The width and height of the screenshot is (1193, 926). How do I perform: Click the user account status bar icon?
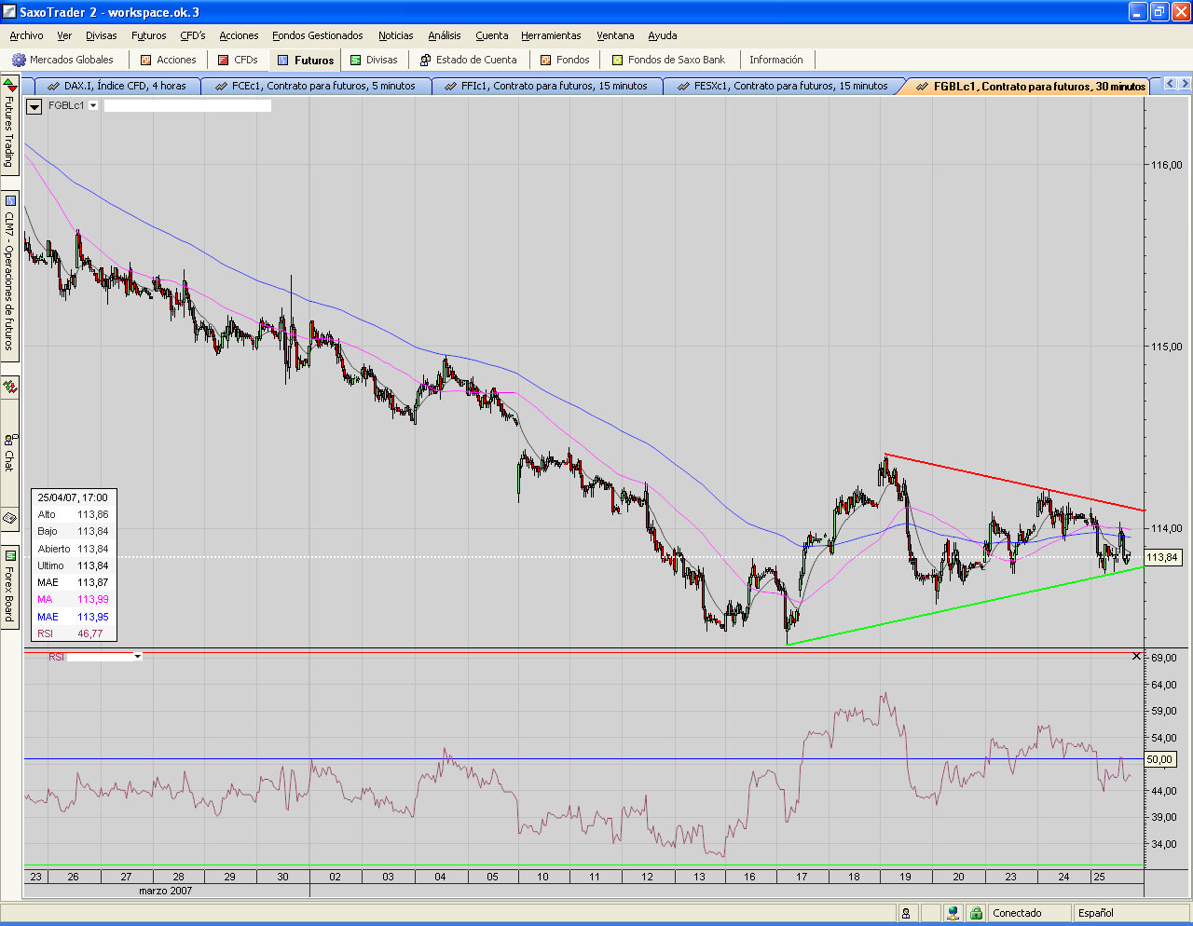click(x=905, y=913)
